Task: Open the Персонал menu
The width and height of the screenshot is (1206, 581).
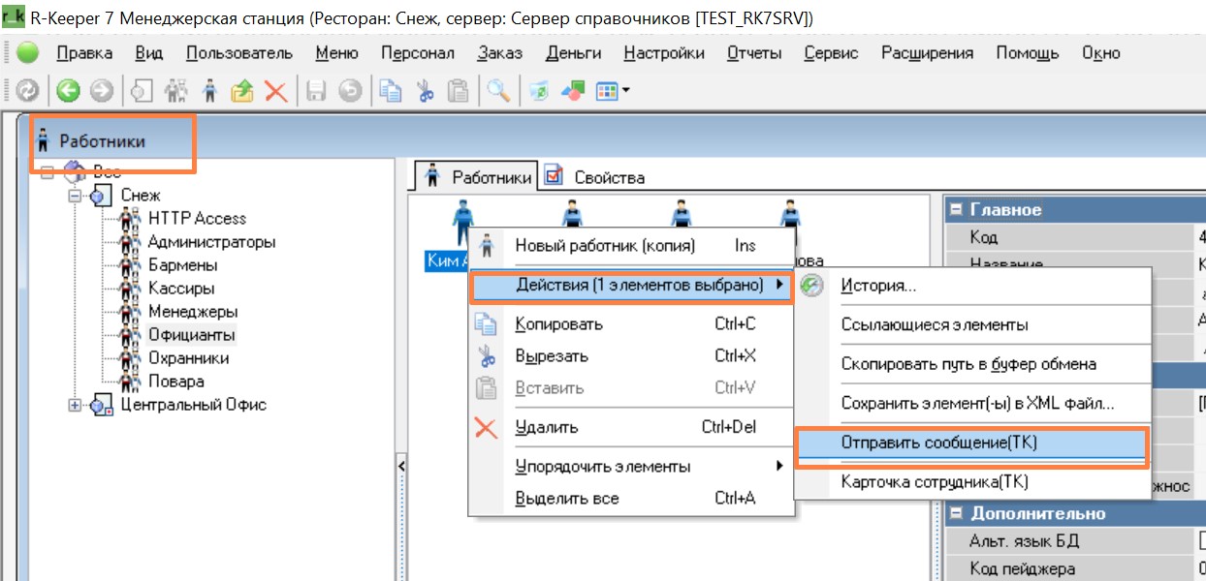Action: (x=417, y=53)
